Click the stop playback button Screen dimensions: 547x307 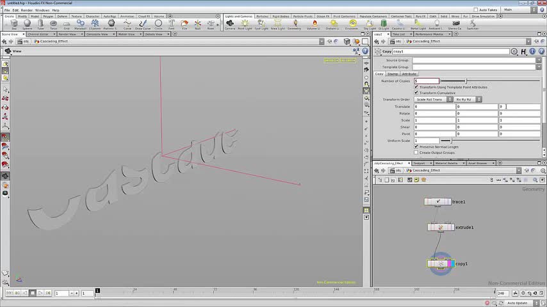[33, 293]
